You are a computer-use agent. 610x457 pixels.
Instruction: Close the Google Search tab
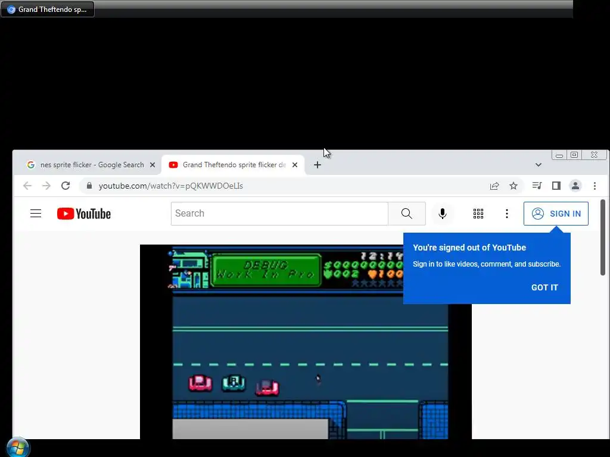tap(152, 165)
